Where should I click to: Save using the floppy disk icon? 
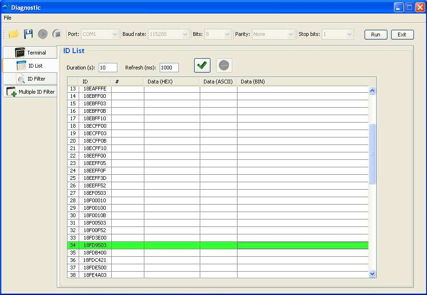point(28,34)
